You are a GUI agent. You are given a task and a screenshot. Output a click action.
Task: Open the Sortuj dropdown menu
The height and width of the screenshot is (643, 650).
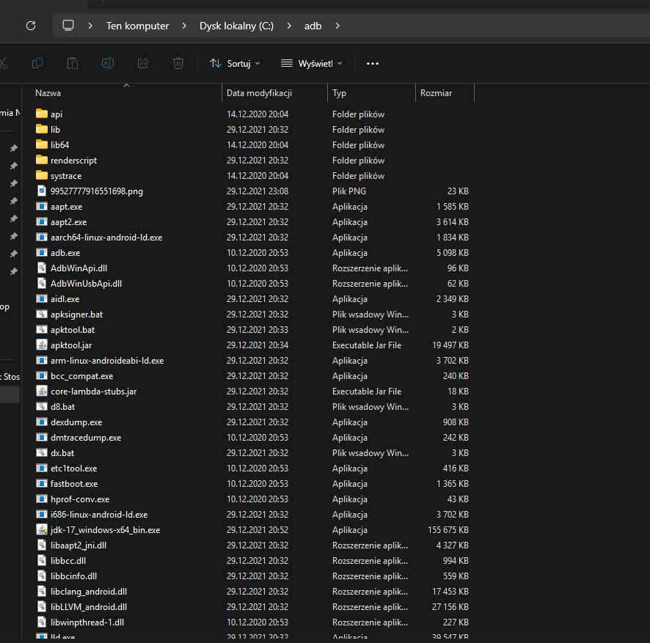(x=235, y=64)
